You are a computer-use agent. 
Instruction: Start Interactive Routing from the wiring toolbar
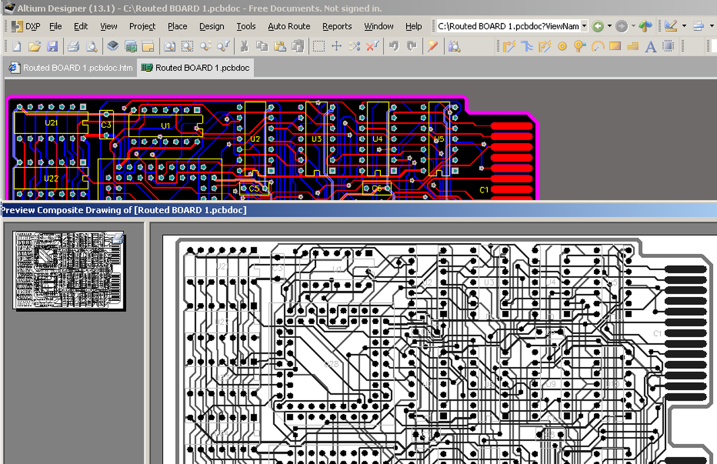tap(509, 46)
